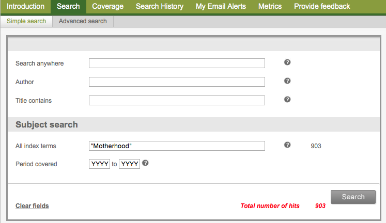386x223 pixels.
Task: Open the Metrics tab
Action: pyautogui.click(x=270, y=7)
